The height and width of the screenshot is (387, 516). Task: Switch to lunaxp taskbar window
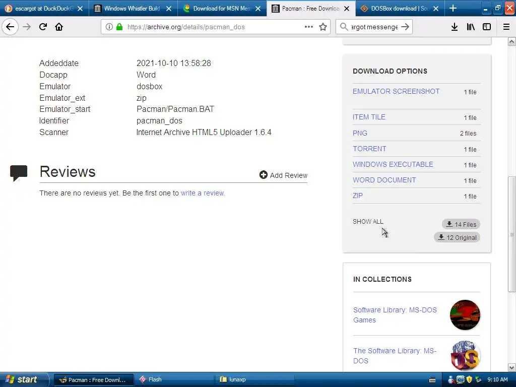coord(255,380)
